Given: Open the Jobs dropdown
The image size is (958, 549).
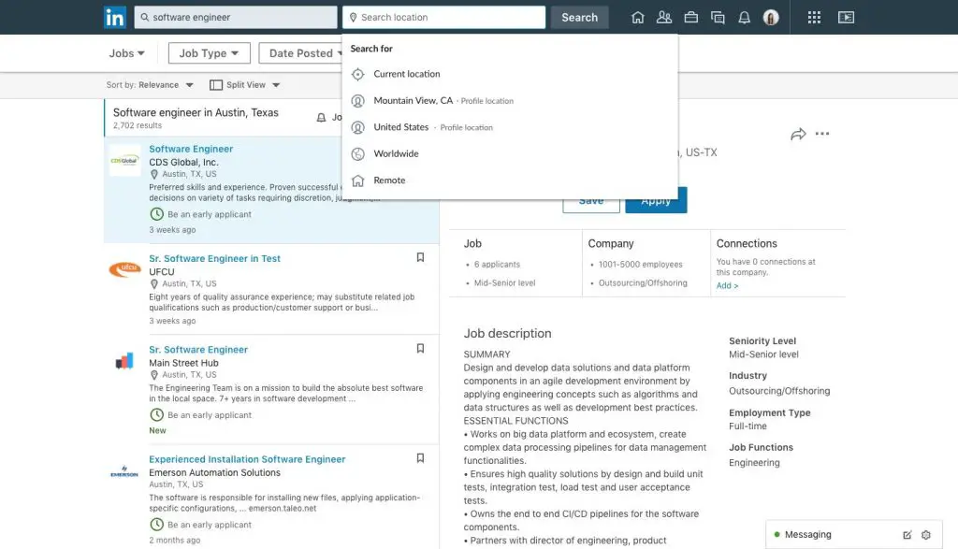Looking at the screenshot, I should [127, 53].
